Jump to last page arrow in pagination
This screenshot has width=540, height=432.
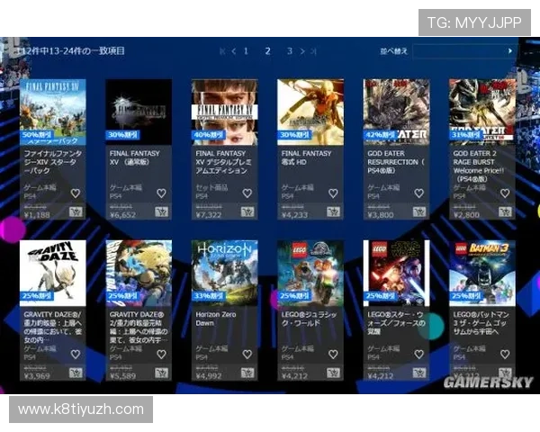[313, 51]
